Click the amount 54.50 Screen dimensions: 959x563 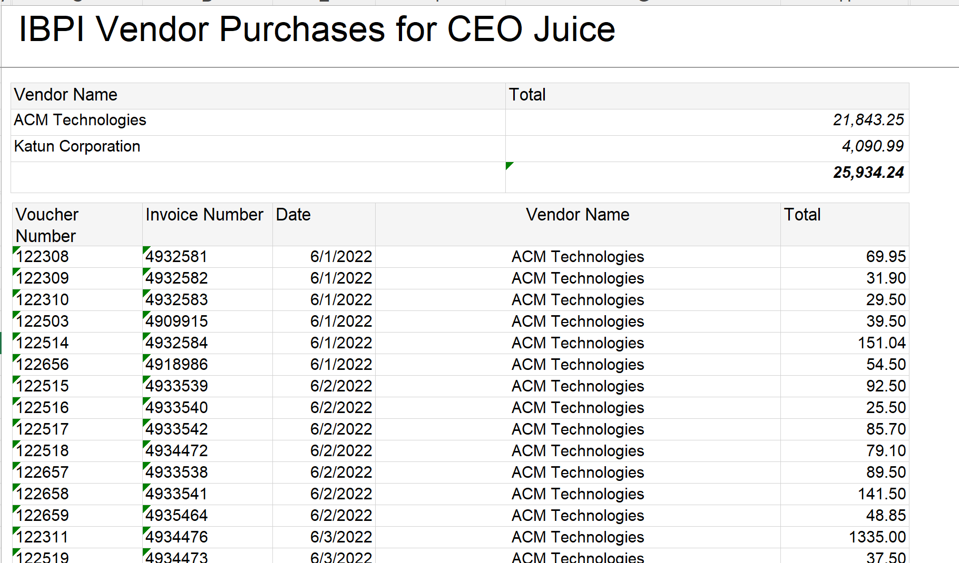click(886, 365)
